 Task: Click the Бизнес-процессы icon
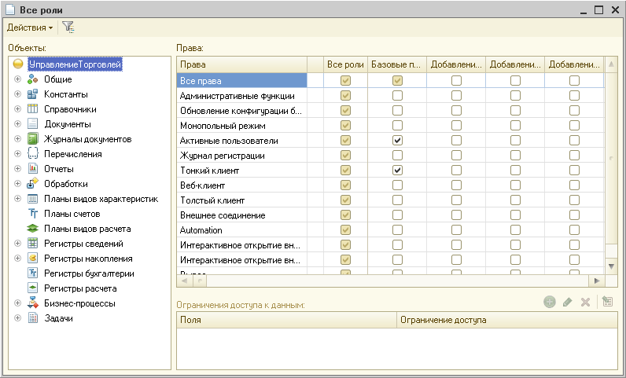pos(33,303)
